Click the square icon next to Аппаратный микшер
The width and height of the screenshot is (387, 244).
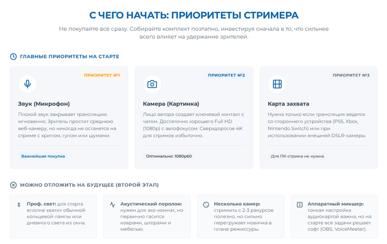300,205
